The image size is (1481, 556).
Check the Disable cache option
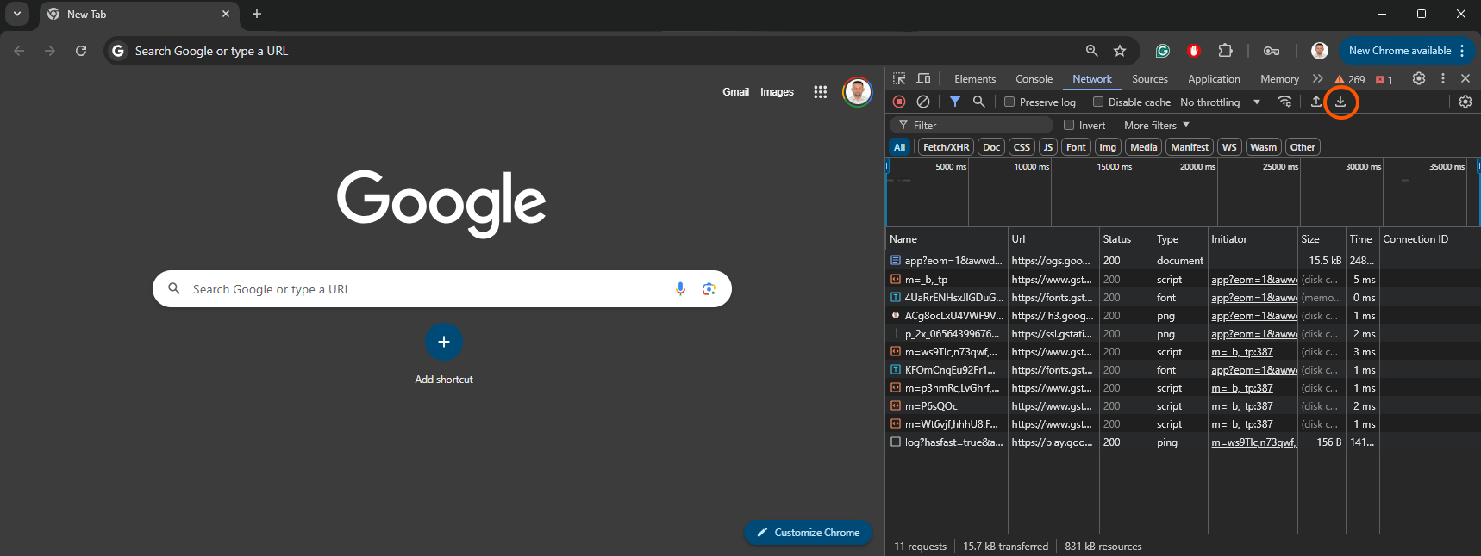(1098, 102)
